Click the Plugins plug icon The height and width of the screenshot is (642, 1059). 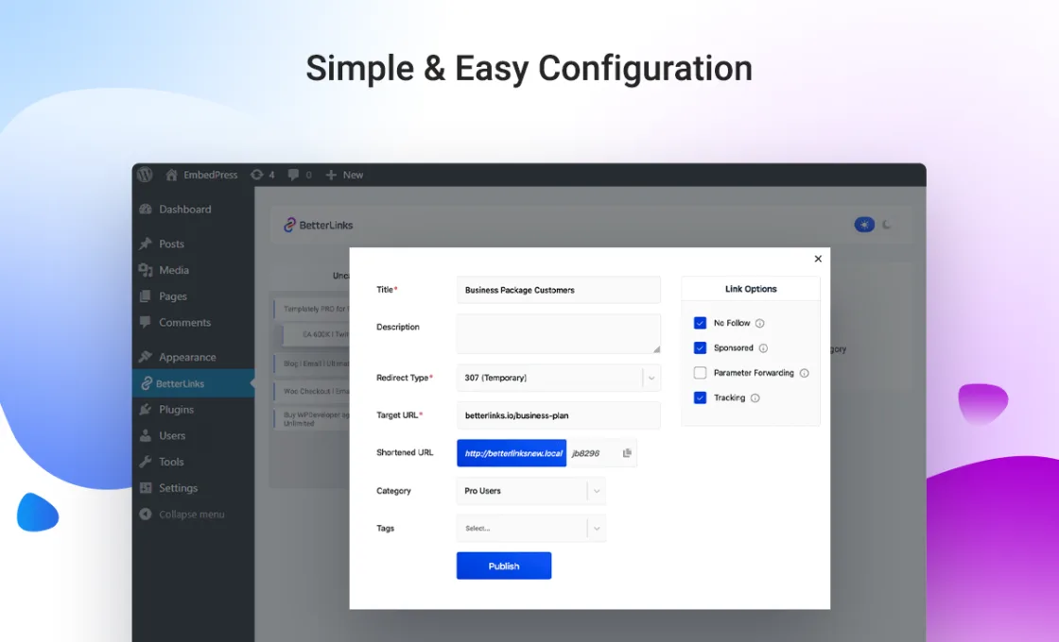tap(146, 410)
